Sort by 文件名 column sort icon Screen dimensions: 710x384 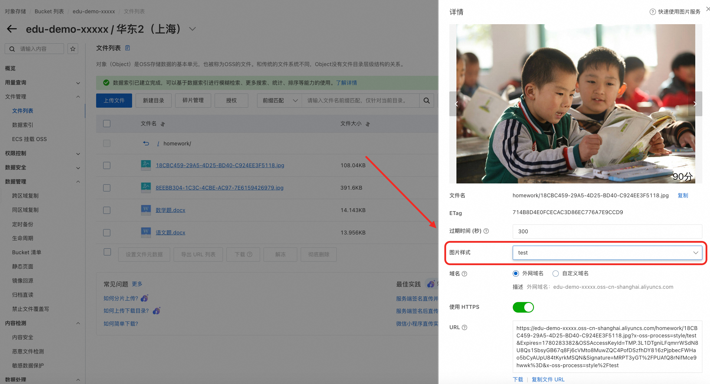point(163,124)
